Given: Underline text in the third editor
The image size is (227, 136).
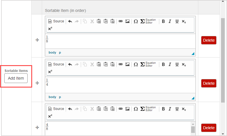Looking at the screenshot, I should click(177, 109).
